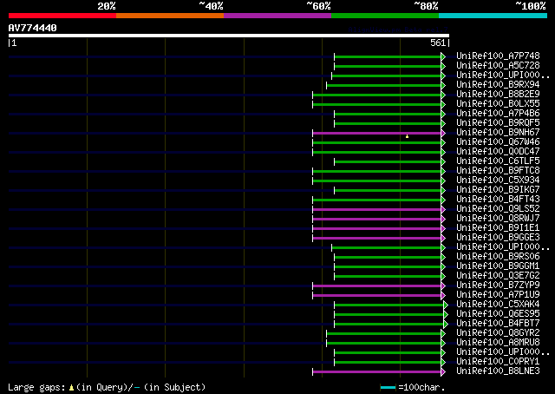Select the UniRef100_Q8GYR2 label
This screenshot has width=555, height=394.
click(x=498, y=333)
